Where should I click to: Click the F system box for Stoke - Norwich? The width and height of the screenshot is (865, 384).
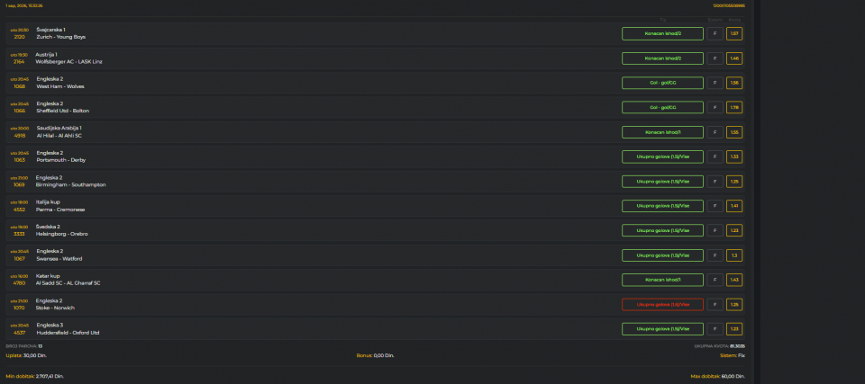(x=715, y=305)
